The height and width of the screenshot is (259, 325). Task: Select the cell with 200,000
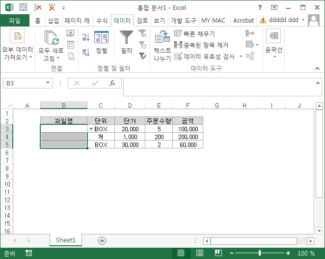[188, 137]
